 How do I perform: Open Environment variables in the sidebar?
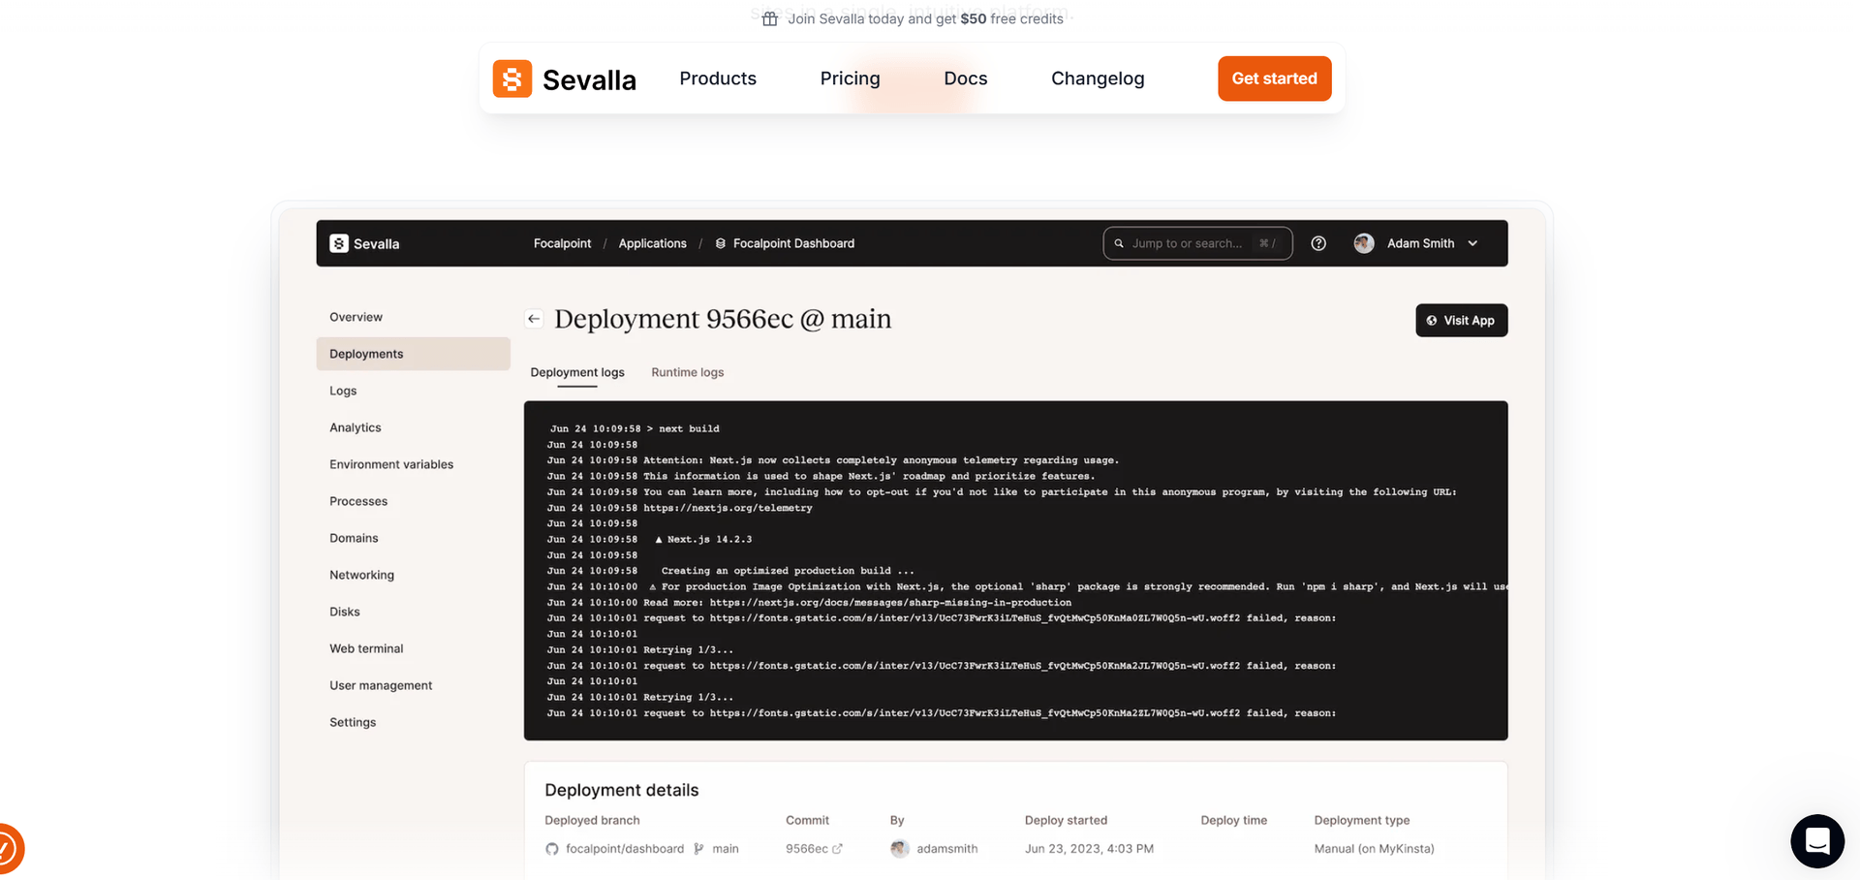[x=391, y=464]
